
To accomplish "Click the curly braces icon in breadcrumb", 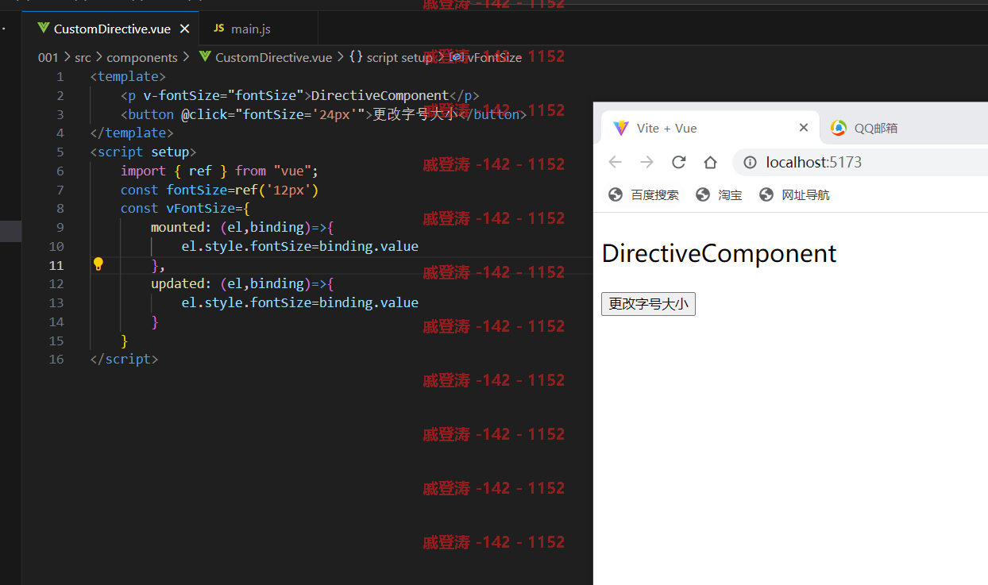I will pos(356,57).
